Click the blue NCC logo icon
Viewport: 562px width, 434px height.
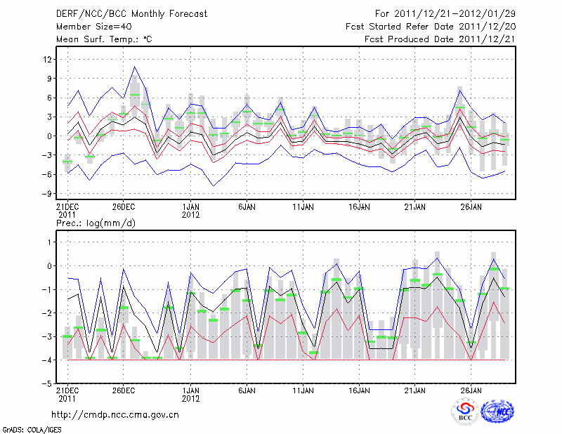(497, 412)
